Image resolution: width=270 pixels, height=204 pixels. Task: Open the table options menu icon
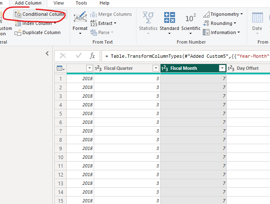[61, 68]
